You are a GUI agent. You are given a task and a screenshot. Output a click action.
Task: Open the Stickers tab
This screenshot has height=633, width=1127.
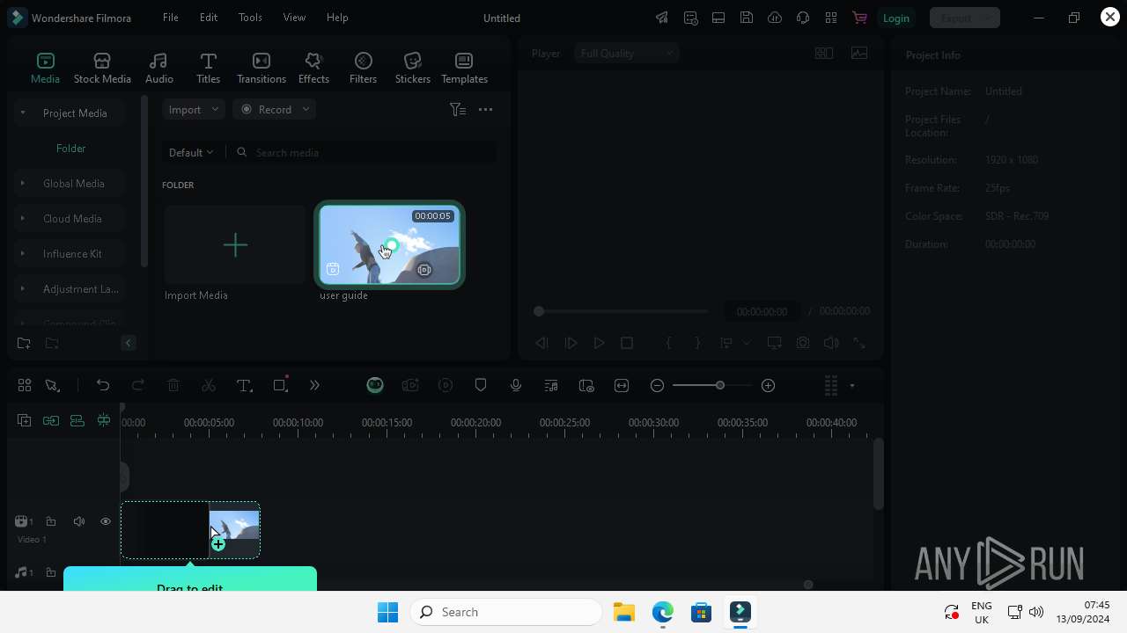coord(412,68)
